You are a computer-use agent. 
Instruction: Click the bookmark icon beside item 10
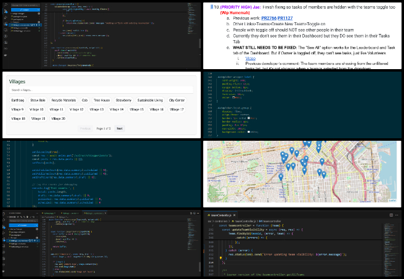click(211, 7)
